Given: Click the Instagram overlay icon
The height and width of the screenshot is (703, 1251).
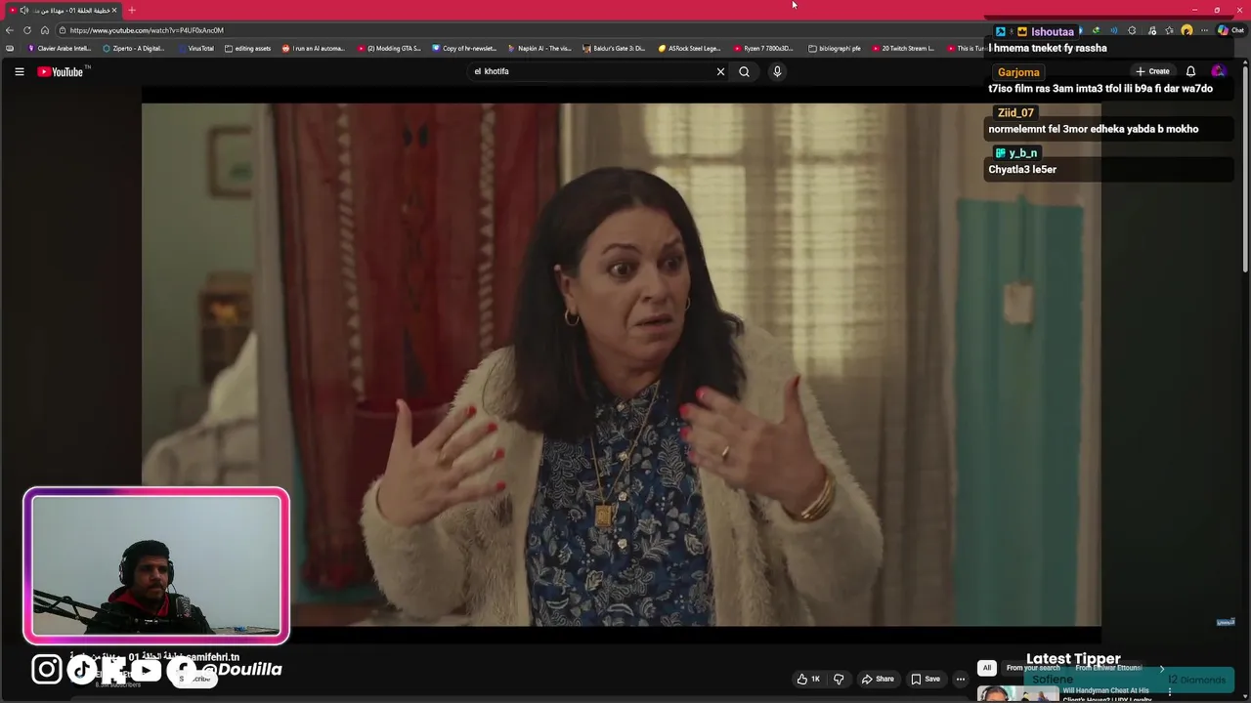Looking at the screenshot, I should 47,669.
